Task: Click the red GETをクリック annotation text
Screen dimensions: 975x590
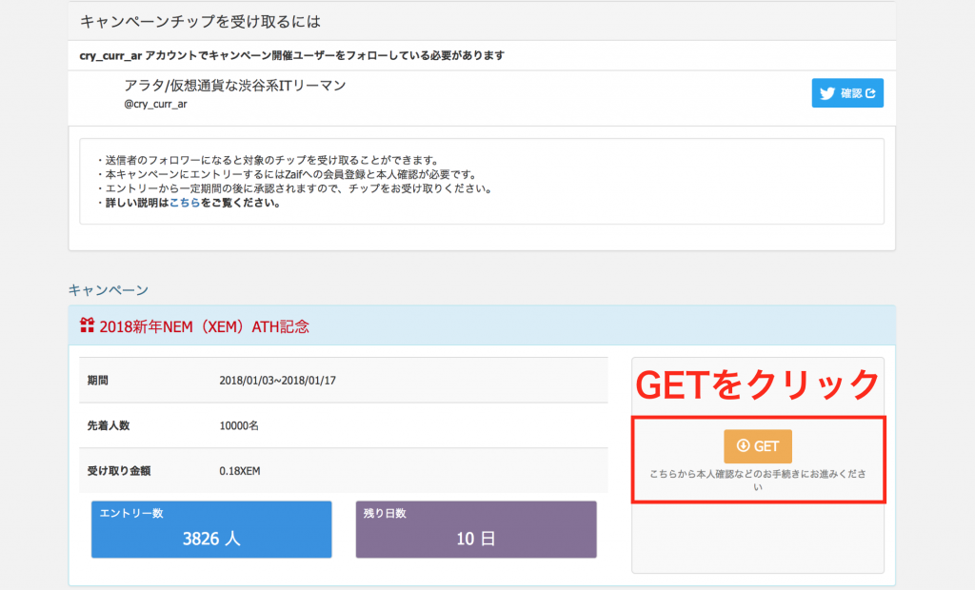Action: (757, 385)
